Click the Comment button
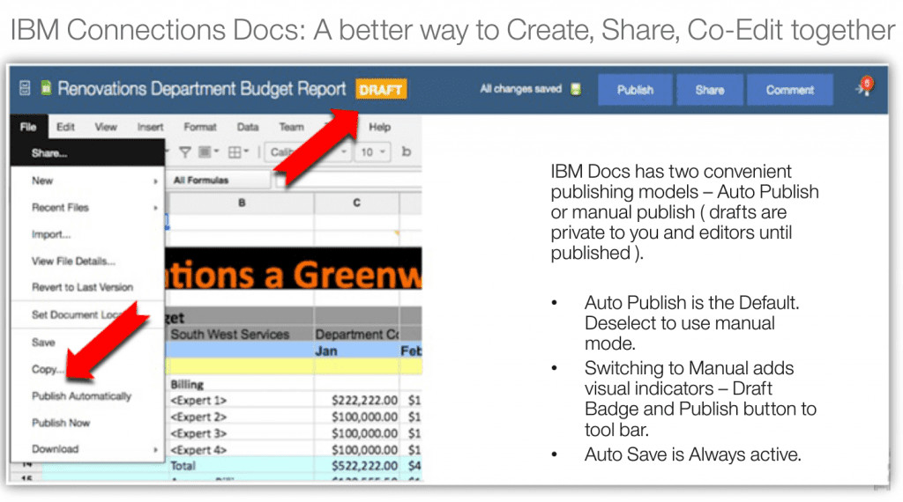This screenshot has height=502, width=903. (789, 90)
